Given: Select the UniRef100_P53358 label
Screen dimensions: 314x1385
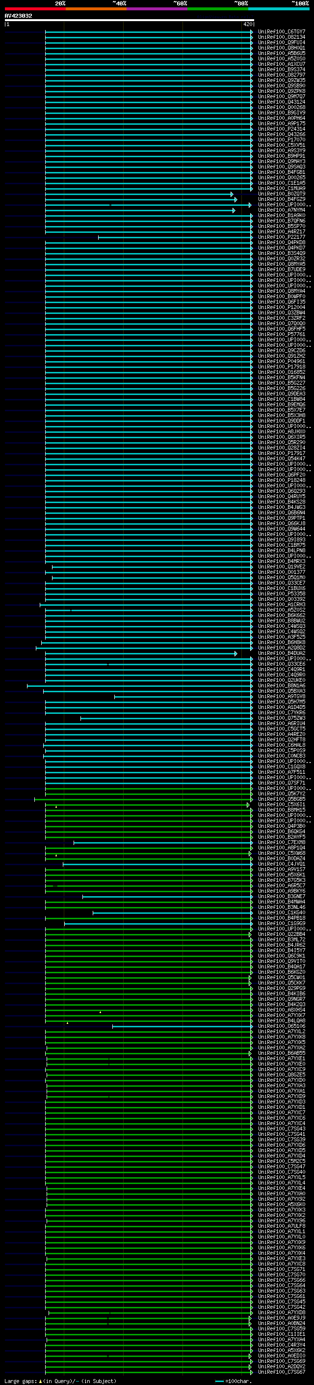Looking at the screenshot, I should 281,594.
